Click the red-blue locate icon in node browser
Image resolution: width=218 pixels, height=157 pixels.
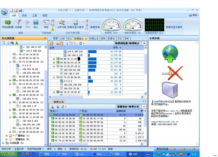tap(12, 43)
